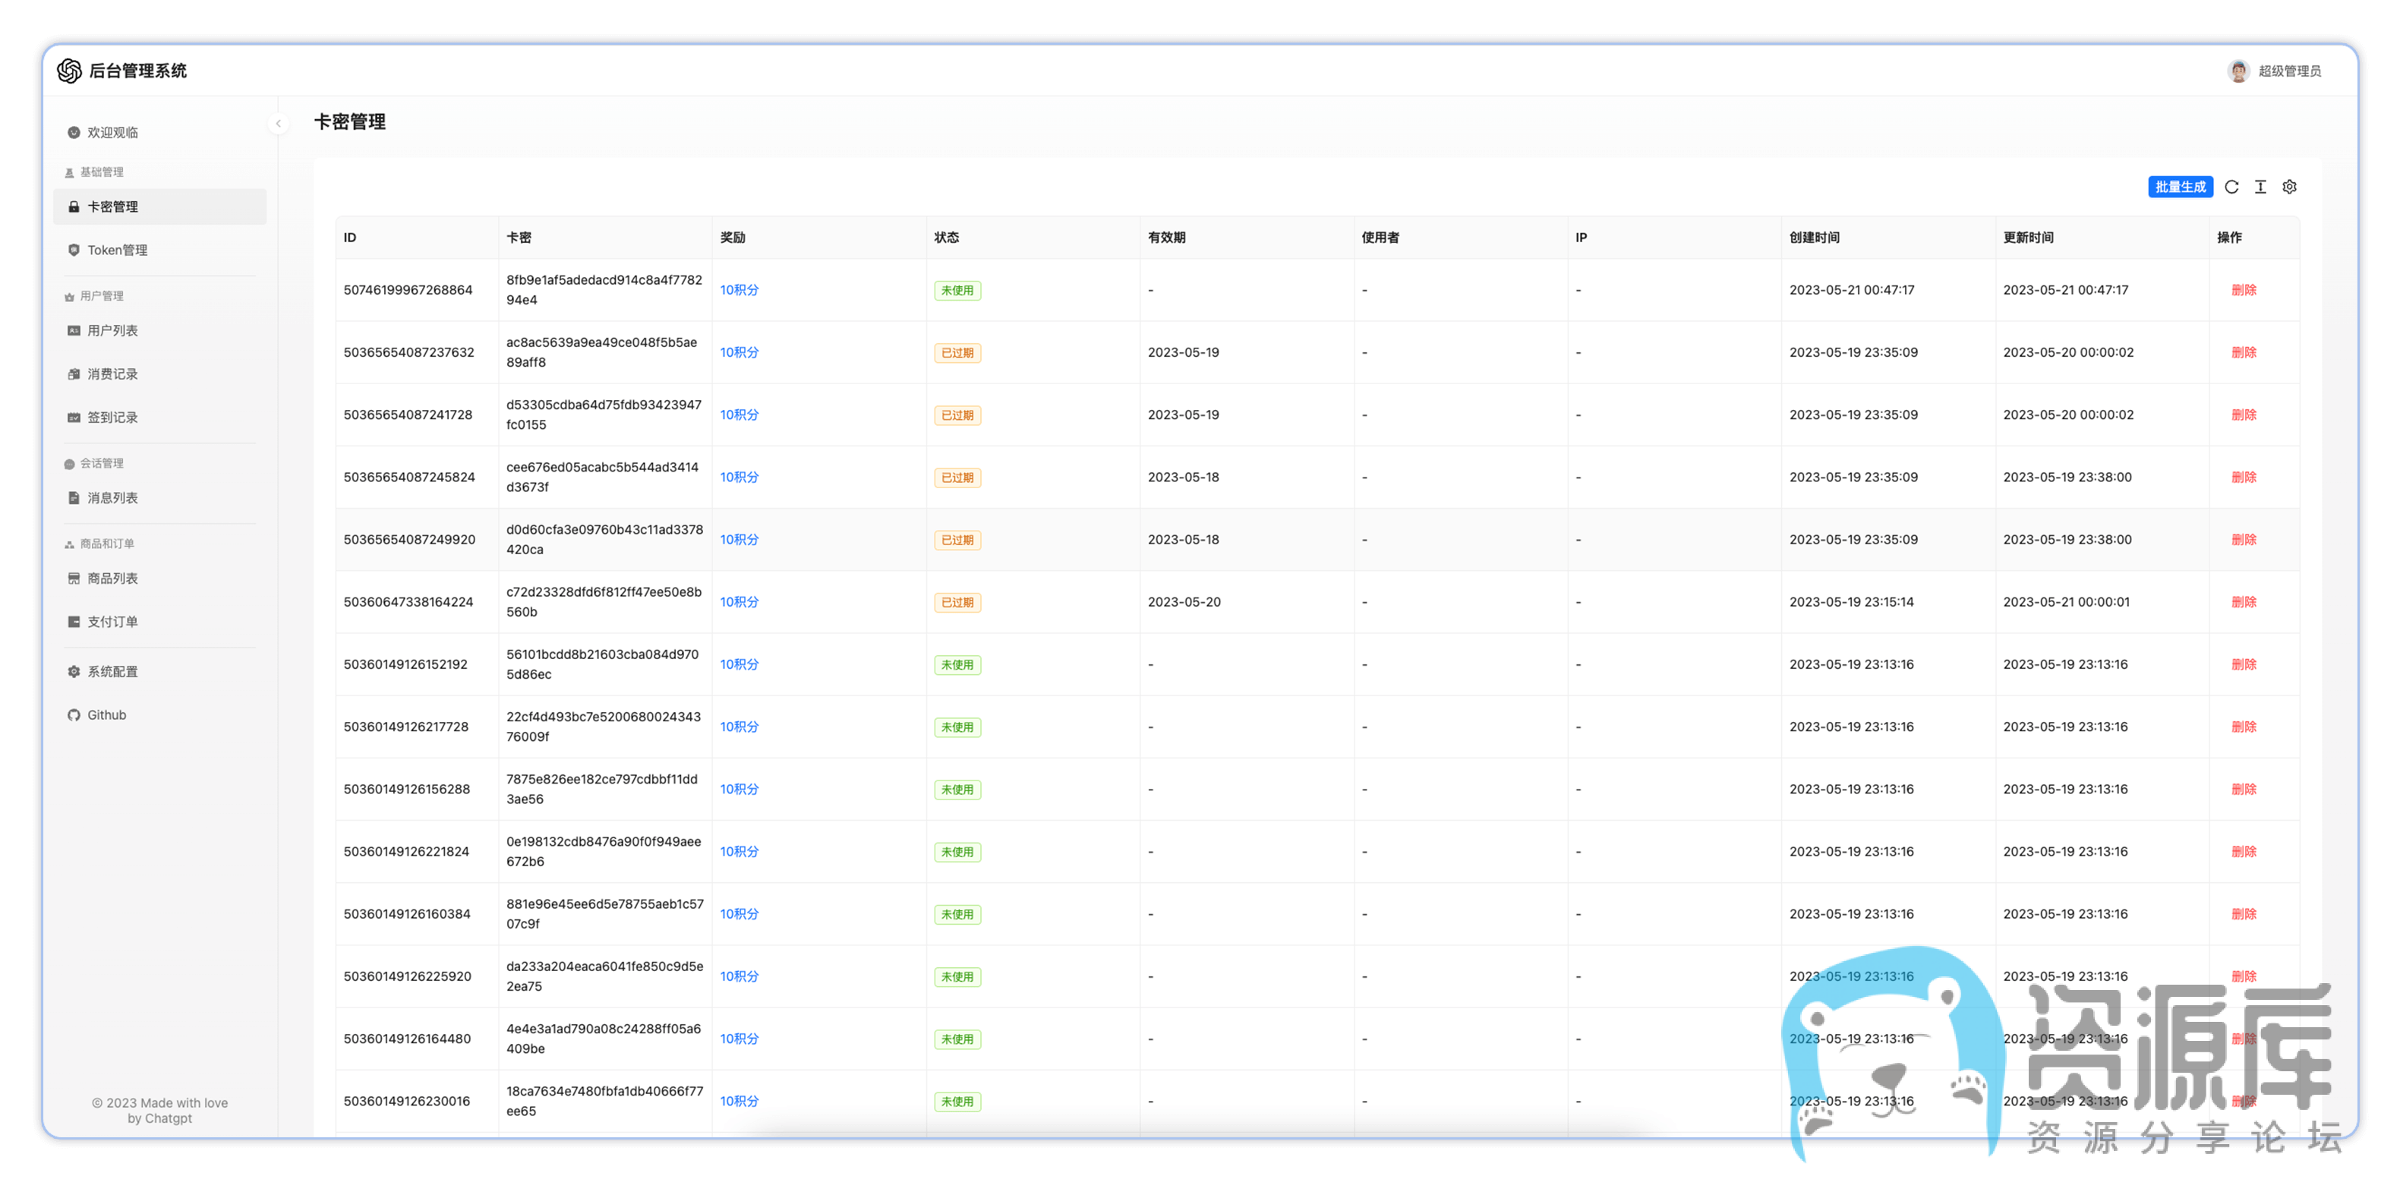The width and height of the screenshot is (2400, 1195).
Task: Click 超级管理员 user dropdown
Action: click(2289, 71)
